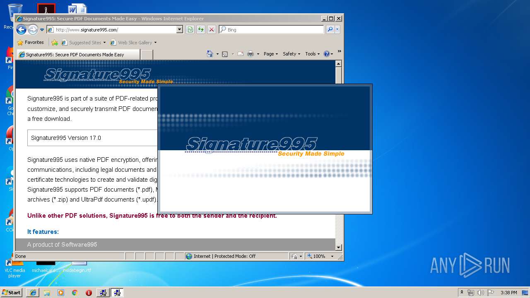Open the Page menu

[271, 54]
